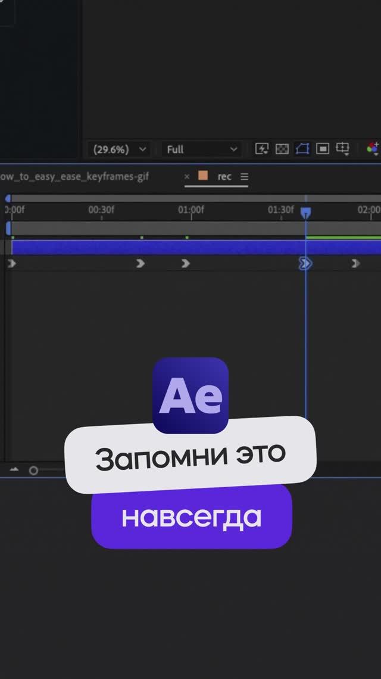This screenshot has width=381, height=679.
Task: Select the blue layer duration bar
Action: click(x=196, y=247)
